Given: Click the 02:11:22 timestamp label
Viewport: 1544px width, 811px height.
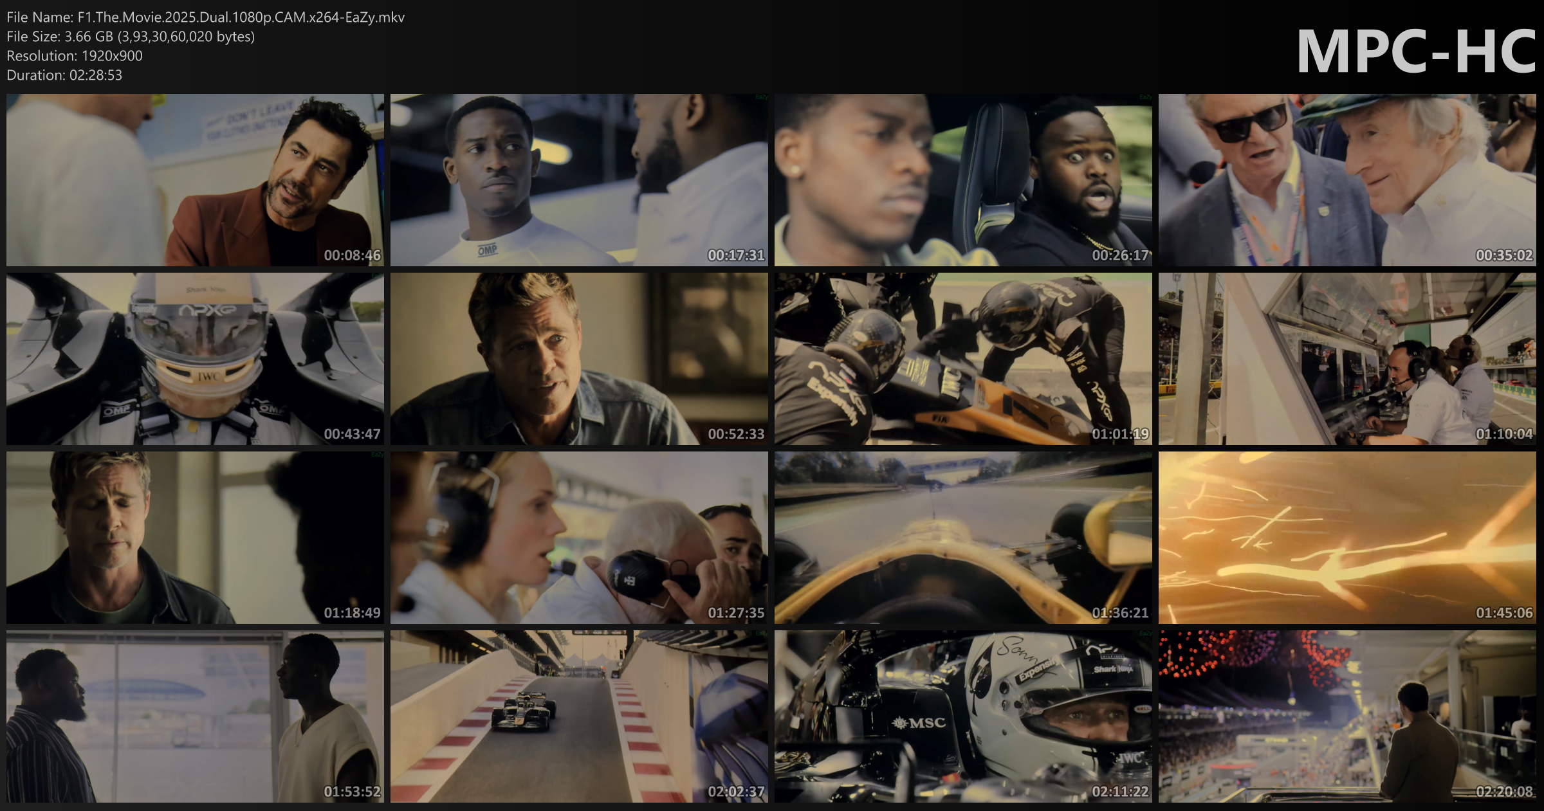Looking at the screenshot, I should coord(1121,792).
